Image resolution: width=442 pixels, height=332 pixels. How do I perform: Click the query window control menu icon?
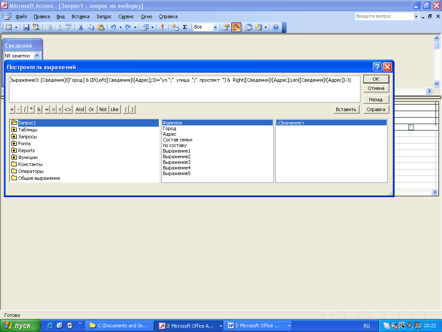coord(7,16)
